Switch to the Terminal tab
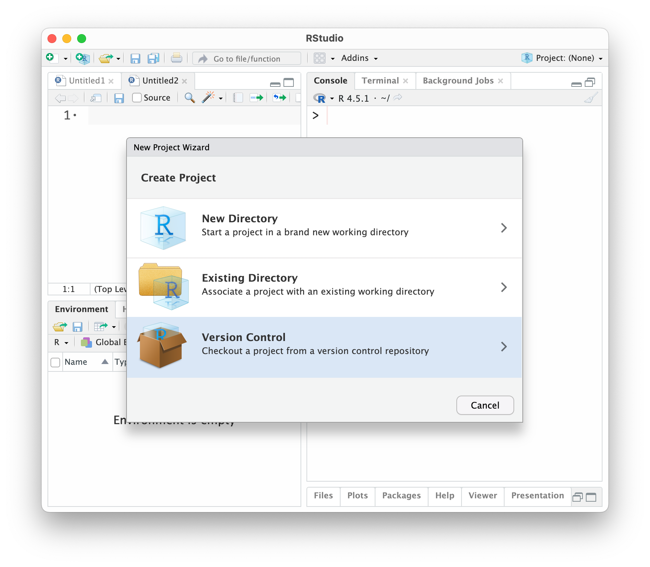Screen dimensions: 650x567 [380, 81]
